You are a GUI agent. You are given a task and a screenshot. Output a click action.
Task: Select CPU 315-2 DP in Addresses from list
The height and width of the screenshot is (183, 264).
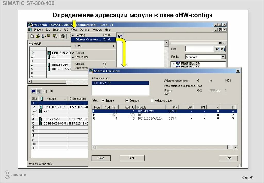[x=120, y=83]
